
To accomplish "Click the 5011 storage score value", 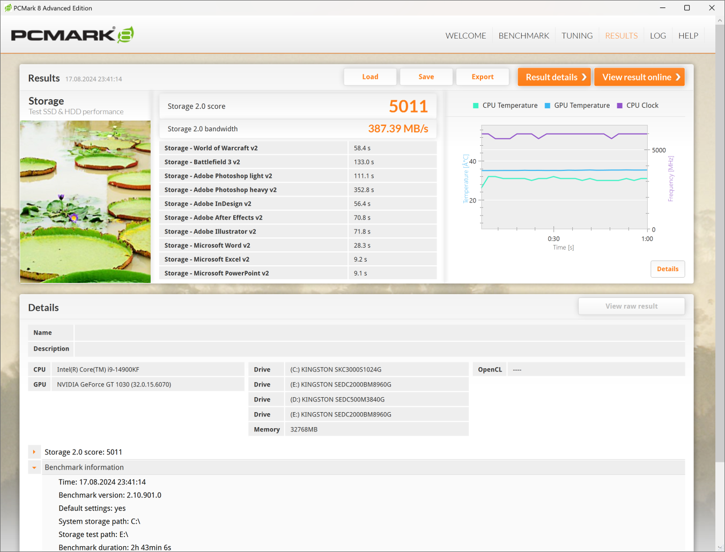I will pyautogui.click(x=408, y=106).
